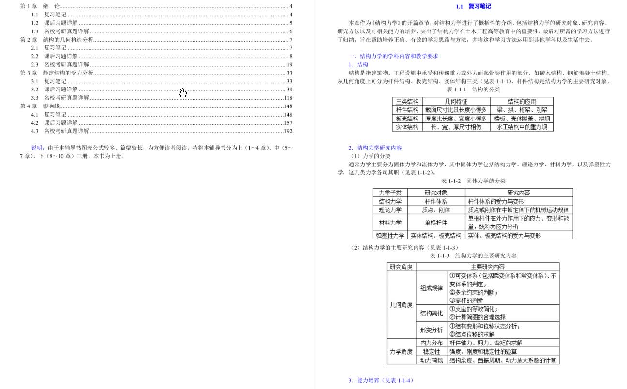Click heading '一、结构力学的学科内容和教学要求'

pyautogui.click(x=393, y=56)
